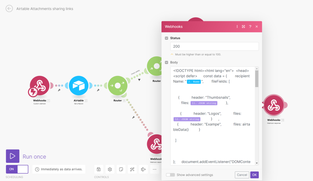Click the Status input field with 200
The height and width of the screenshot is (181, 313).
(x=214, y=46)
